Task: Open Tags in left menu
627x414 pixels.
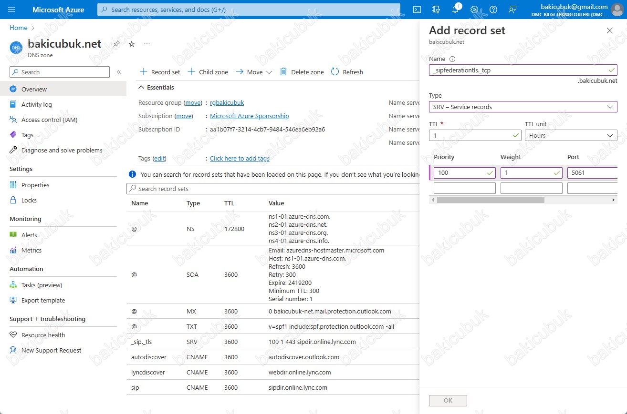Action: click(x=63, y=135)
